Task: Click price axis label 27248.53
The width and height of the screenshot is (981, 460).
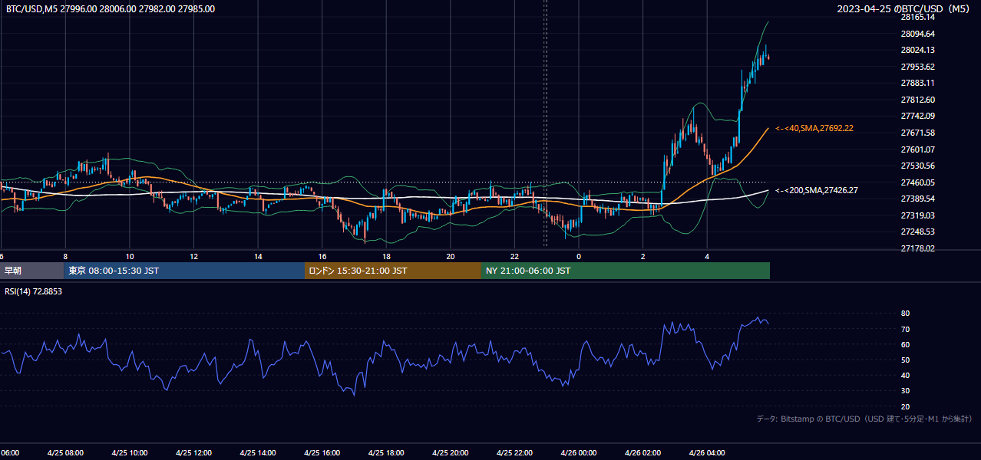Action: [x=918, y=232]
